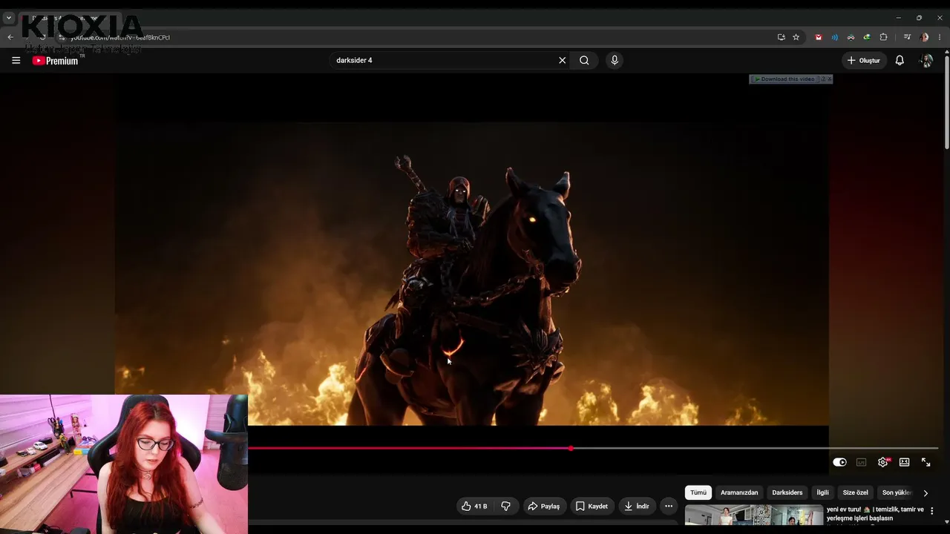Save the video with 'Kaydet'

(592, 506)
